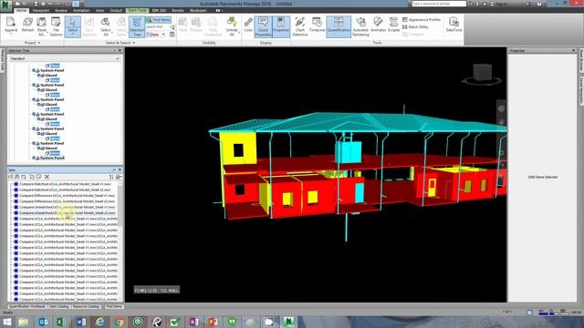The width and height of the screenshot is (584, 328).
Task: Toggle the Properties window button
Action: click(281, 26)
